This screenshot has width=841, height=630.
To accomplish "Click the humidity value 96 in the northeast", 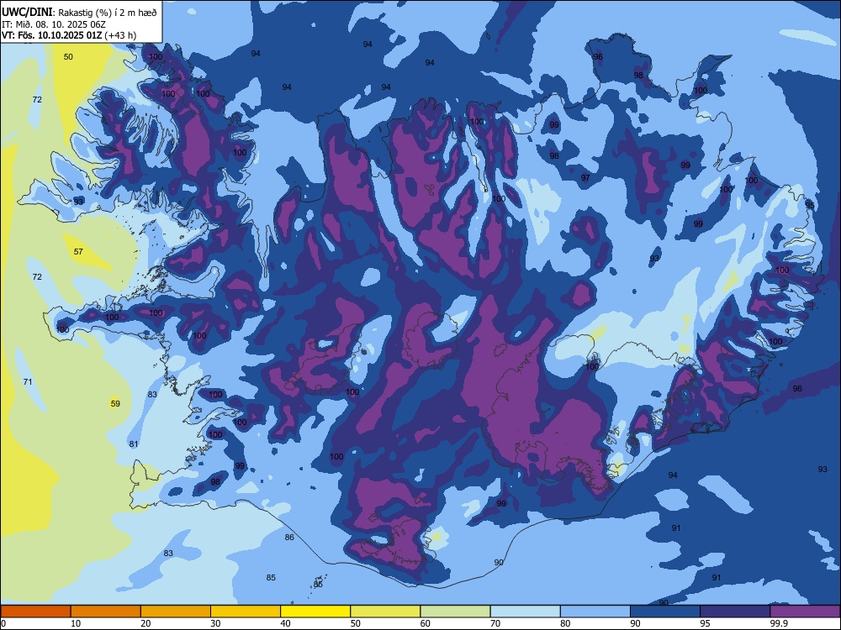I will [598, 57].
